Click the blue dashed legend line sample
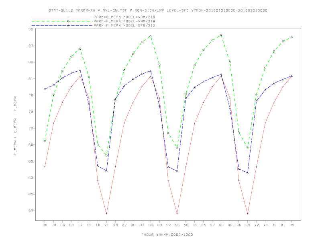Screen dimensions: 318x245 62,26
